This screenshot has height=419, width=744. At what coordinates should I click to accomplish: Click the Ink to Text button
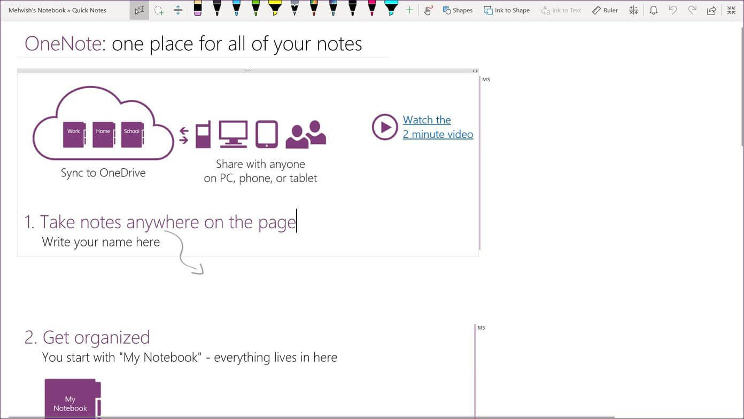[561, 10]
